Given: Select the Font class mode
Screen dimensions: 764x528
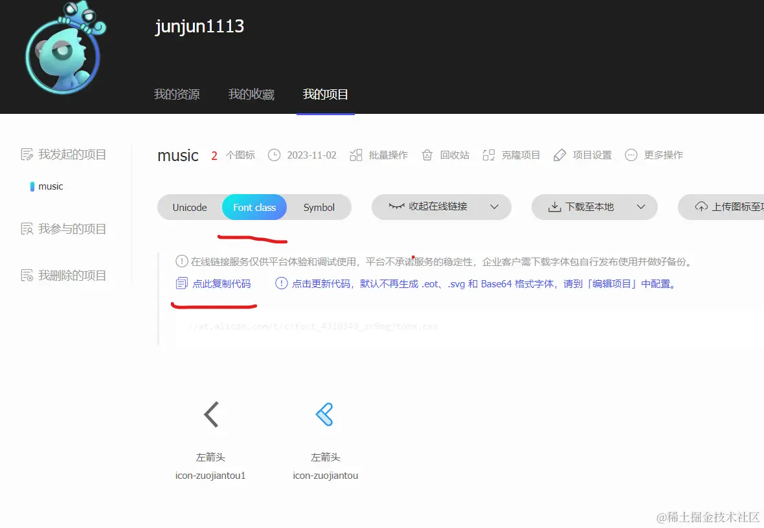Looking at the screenshot, I should (x=254, y=207).
